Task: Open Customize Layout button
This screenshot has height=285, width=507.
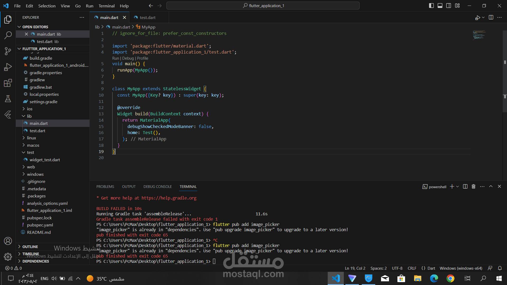Action: 457,6
